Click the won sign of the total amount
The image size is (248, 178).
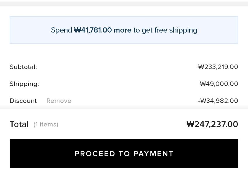190,124
